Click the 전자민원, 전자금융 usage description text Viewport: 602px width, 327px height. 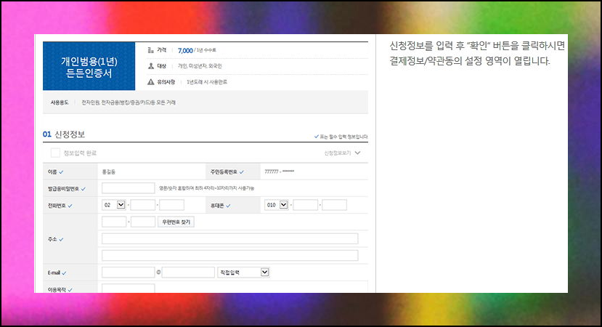(x=129, y=102)
